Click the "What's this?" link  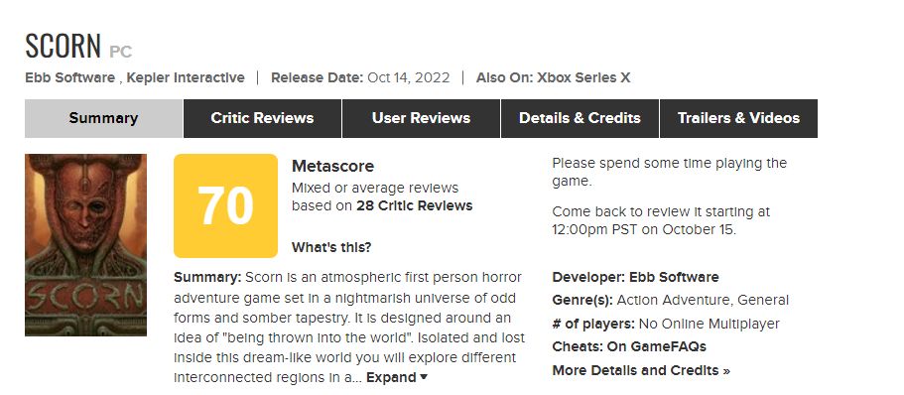331,247
